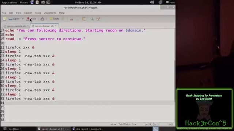The height and width of the screenshot is (131, 234).
Task: Click line 22 sleep 1
Action: point(13,52)
